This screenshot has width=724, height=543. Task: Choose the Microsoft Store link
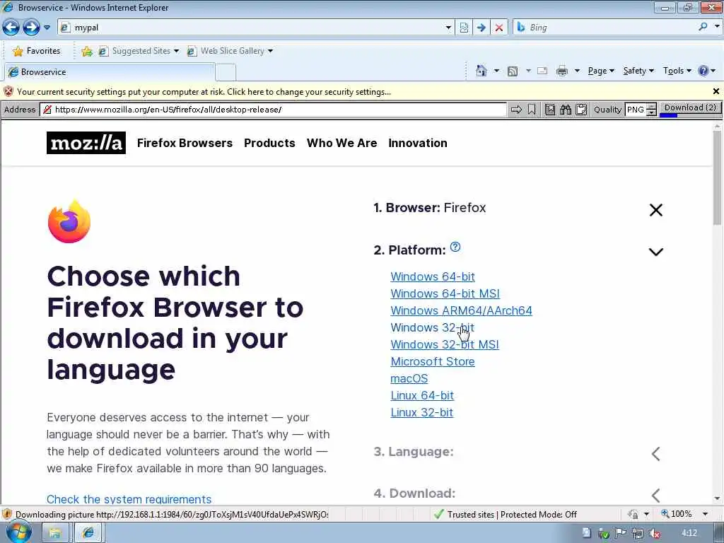pyautogui.click(x=432, y=361)
